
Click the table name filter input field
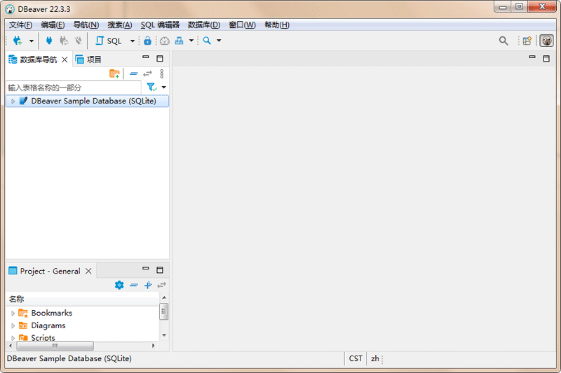tap(74, 87)
